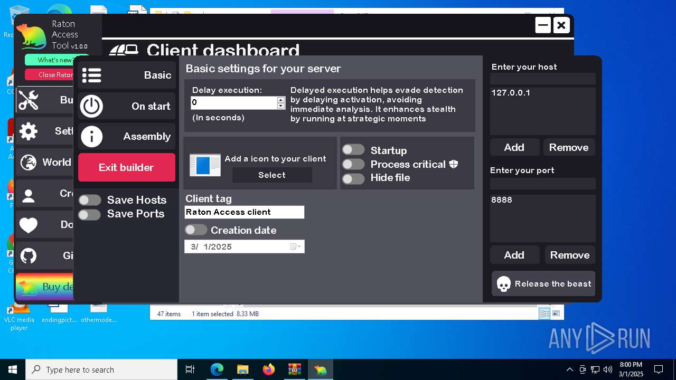The image size is (676, 380).
Task: Open Task View from taskbar
Action: tap(190, 369)
